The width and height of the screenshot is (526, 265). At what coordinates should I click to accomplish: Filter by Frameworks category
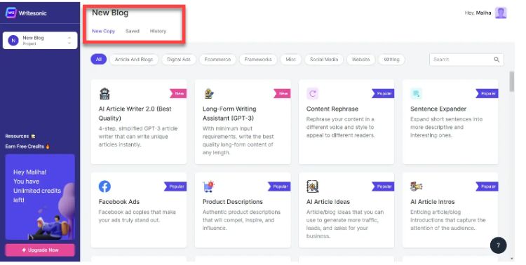pos(258,60)
